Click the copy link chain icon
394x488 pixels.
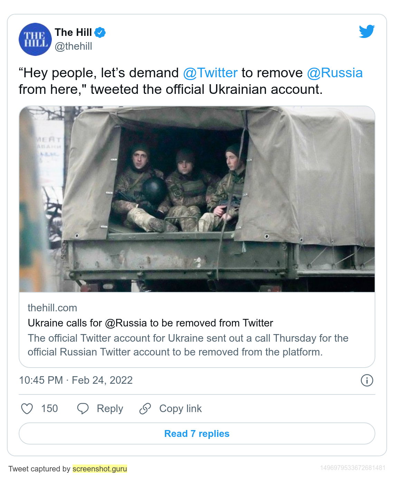pos(145,409)
